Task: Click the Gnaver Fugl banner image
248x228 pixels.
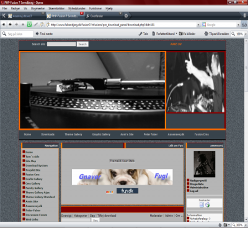Action: [x=122, y=177]
